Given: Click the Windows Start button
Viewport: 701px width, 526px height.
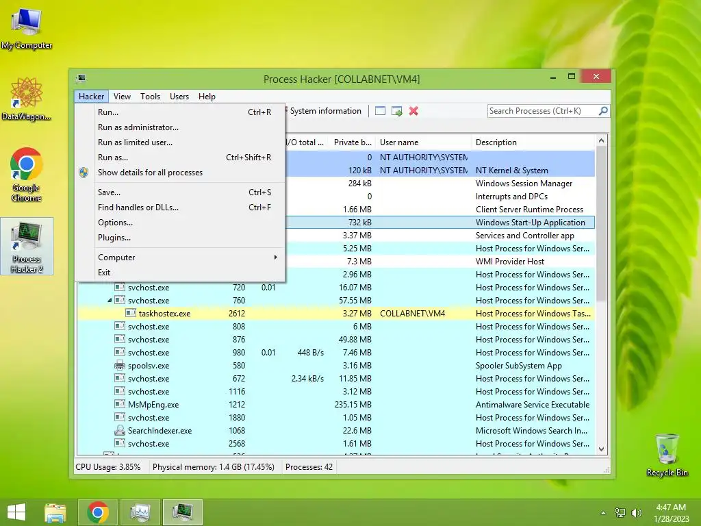Looking at the screenshot, I should tap(16, 512).
